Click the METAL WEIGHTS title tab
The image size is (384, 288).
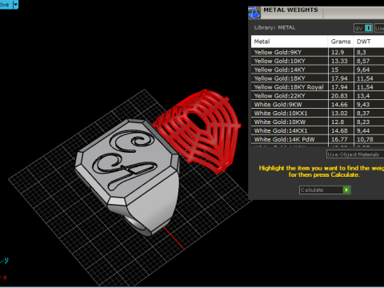click(290, 10)
